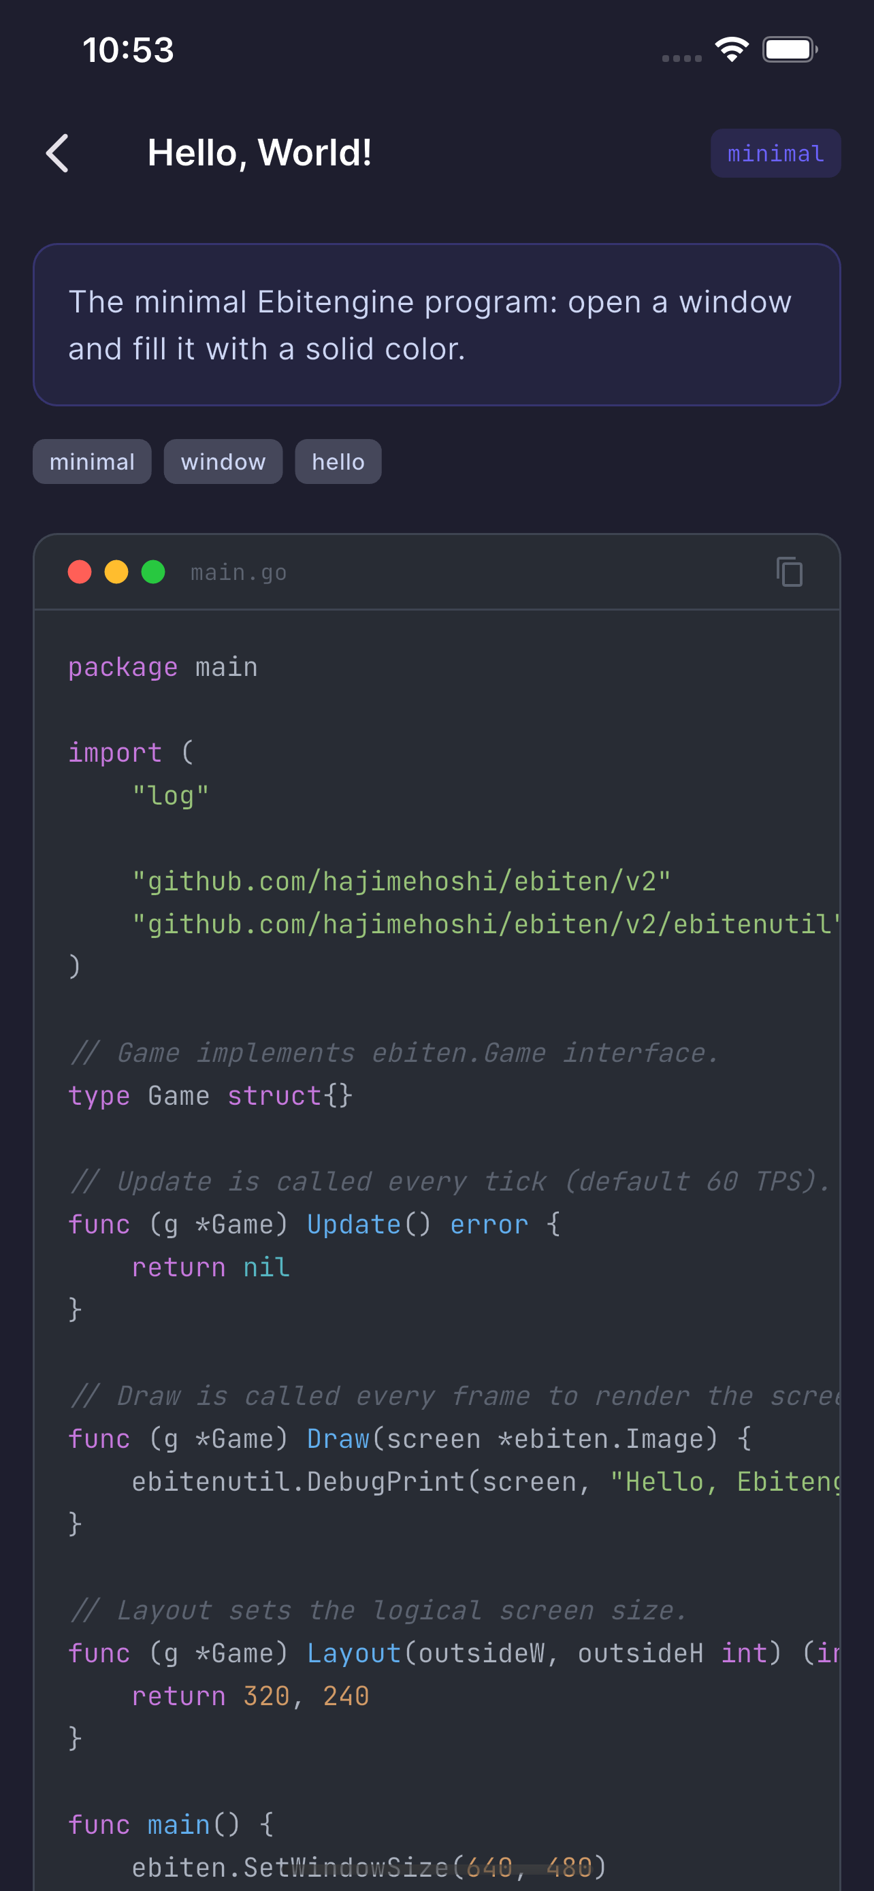
Task: Copy the main.go code with the copy icon
Action: click(789, 572)
